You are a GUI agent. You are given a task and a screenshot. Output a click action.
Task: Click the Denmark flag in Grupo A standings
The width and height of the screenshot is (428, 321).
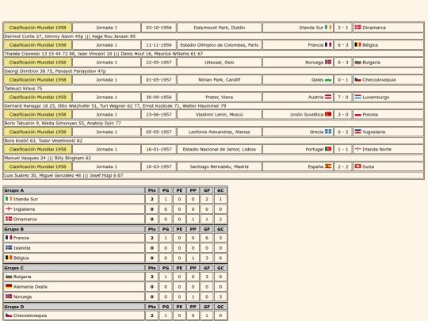coord(9,219)
